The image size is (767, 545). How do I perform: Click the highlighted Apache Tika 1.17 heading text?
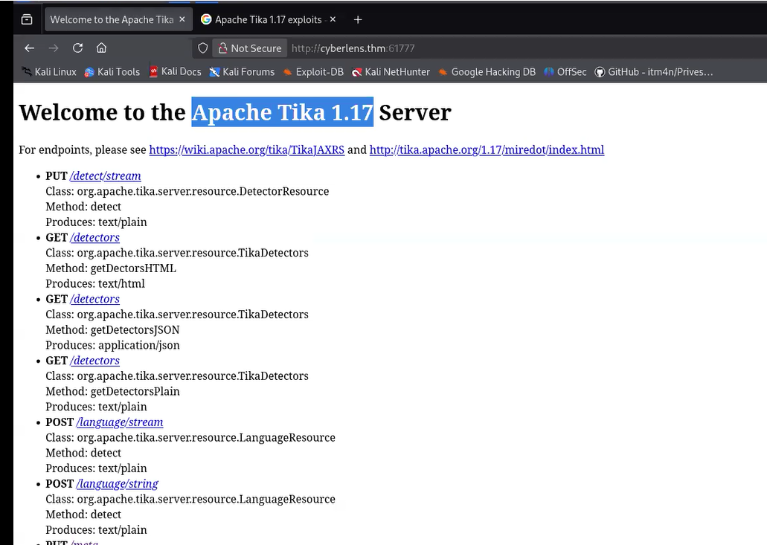tap(282, 112)
